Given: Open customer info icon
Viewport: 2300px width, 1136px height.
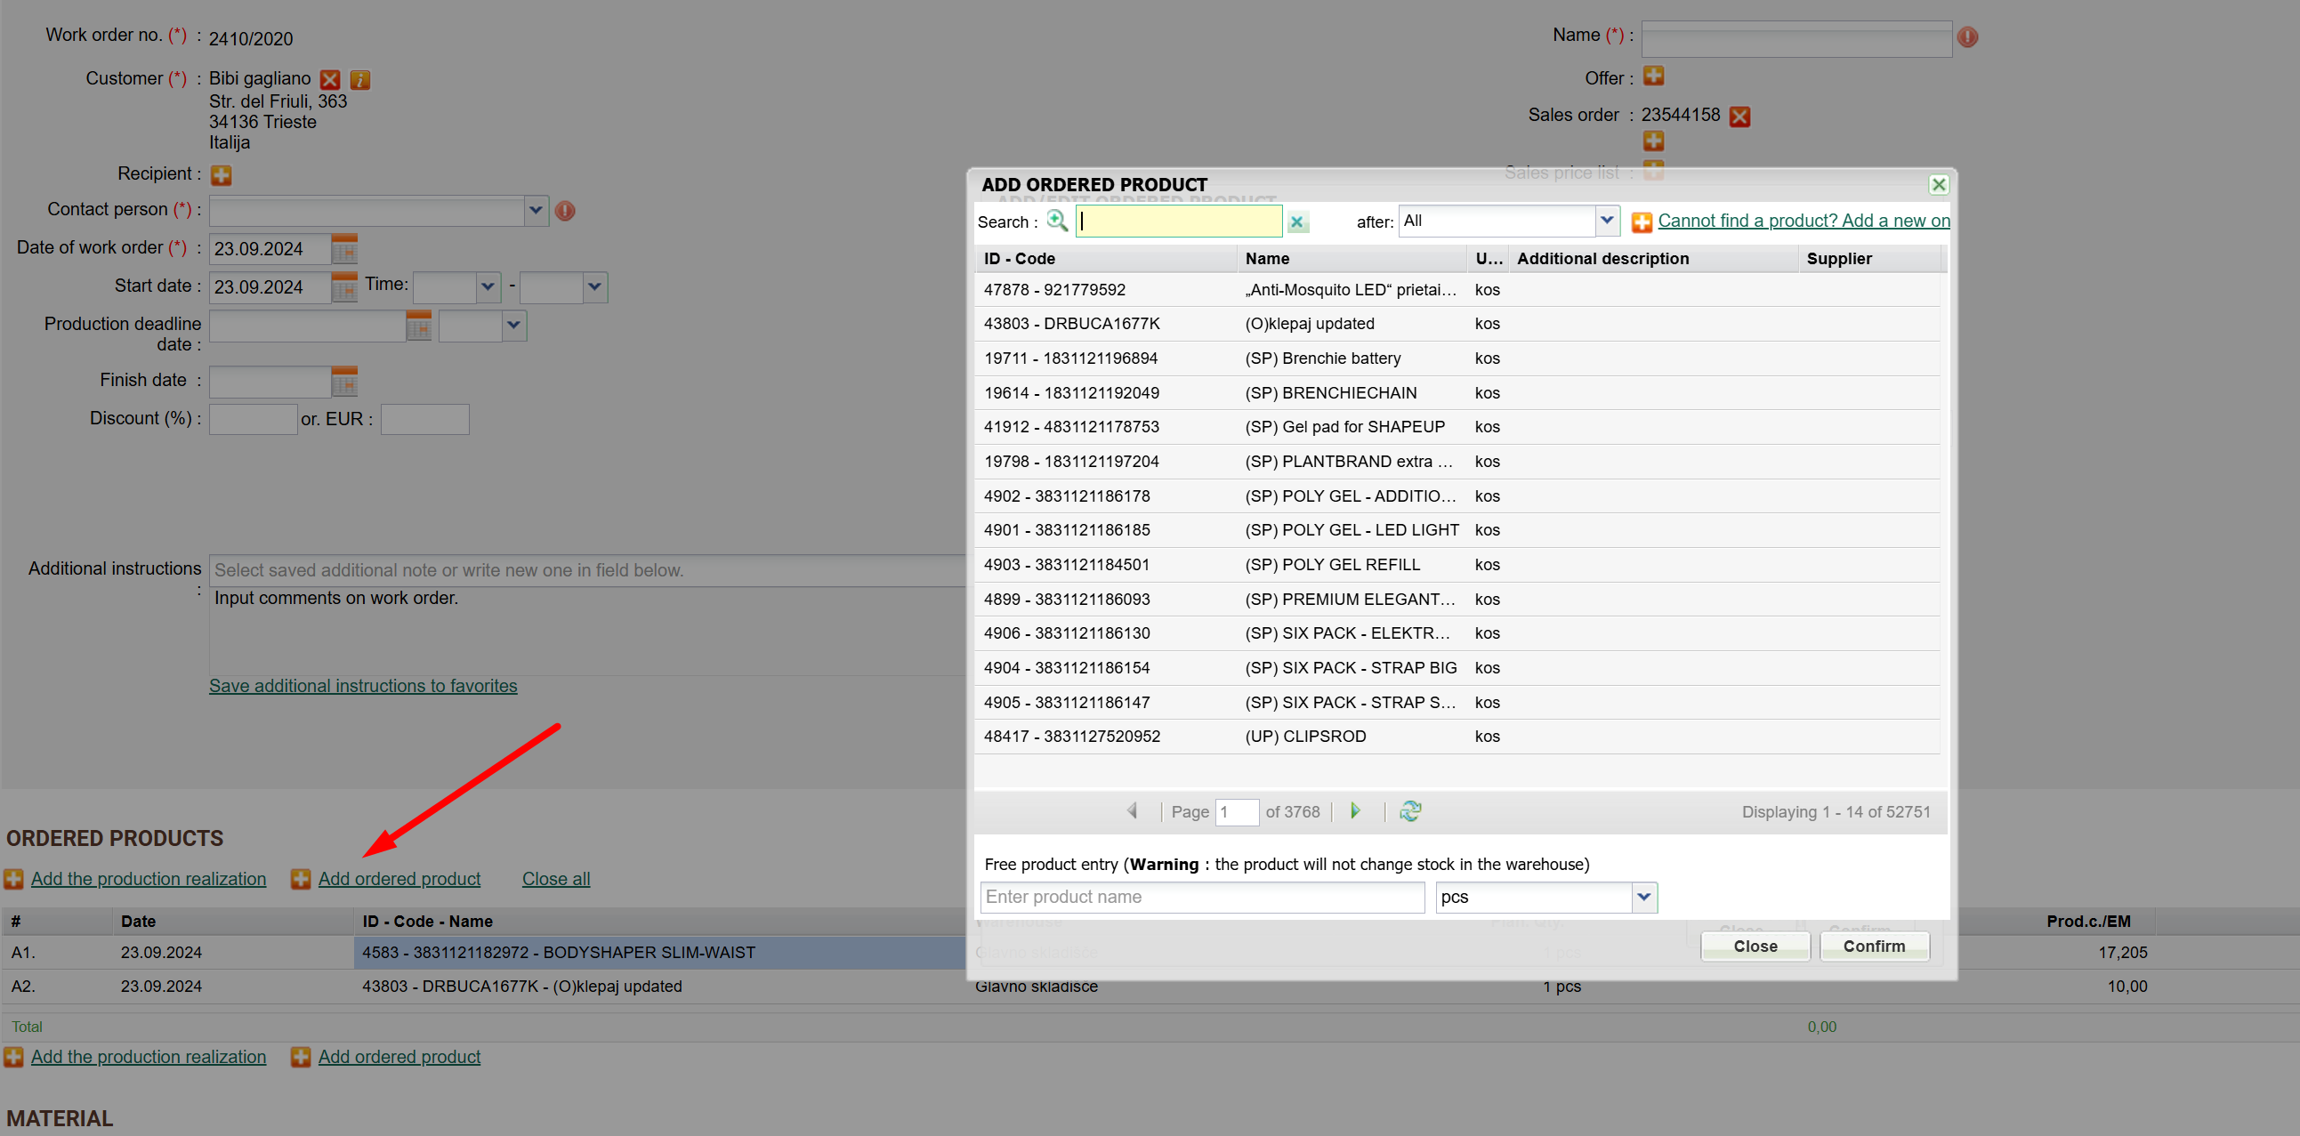Looking at the screenshot, I should (x=359, y=79).
